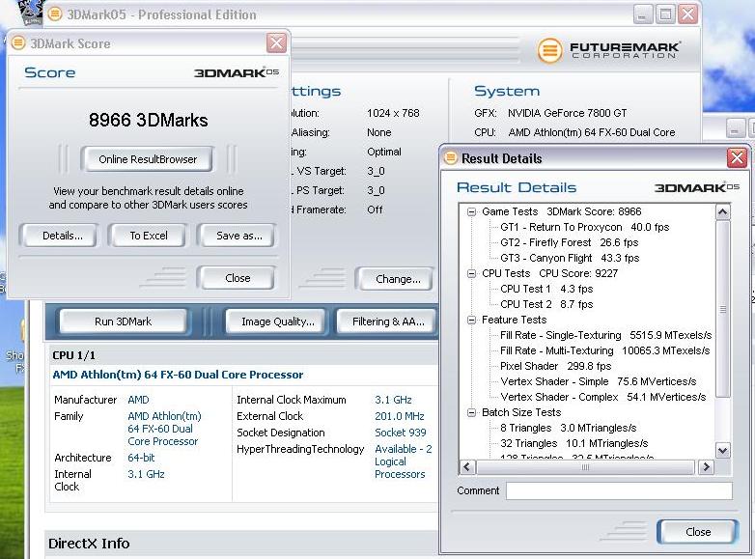Click the Result Details scroll up arrow
This screenshot has width=755, height=559.
[723, 211]
